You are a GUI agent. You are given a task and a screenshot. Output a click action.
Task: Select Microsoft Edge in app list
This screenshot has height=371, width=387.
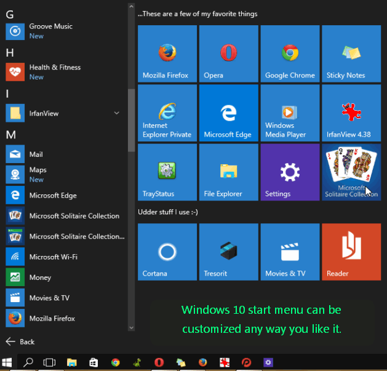coord(64,195)
